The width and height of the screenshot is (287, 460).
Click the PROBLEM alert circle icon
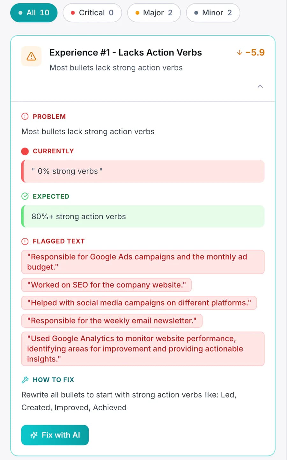click(x=25, y=116)
